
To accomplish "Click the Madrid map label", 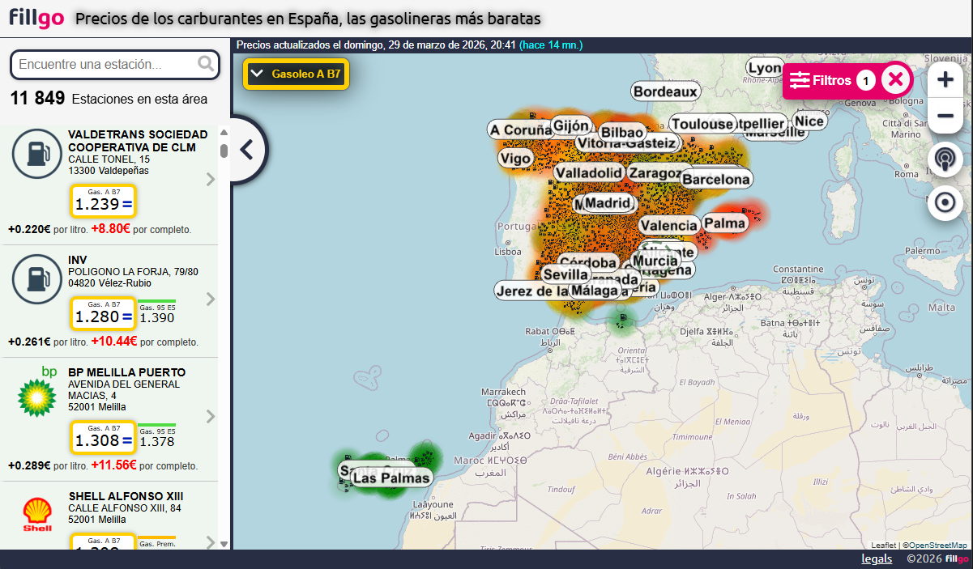I will [x=608, y=202].
